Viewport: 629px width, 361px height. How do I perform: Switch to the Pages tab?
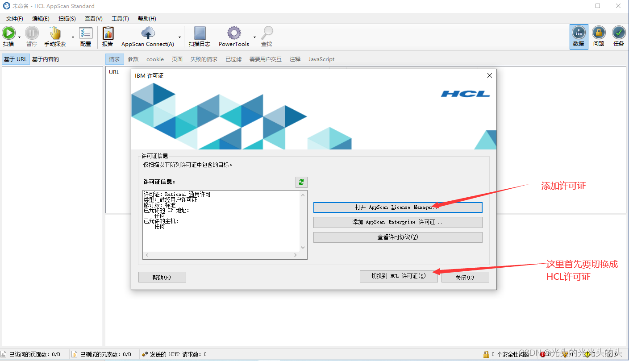tap(177, 59)
